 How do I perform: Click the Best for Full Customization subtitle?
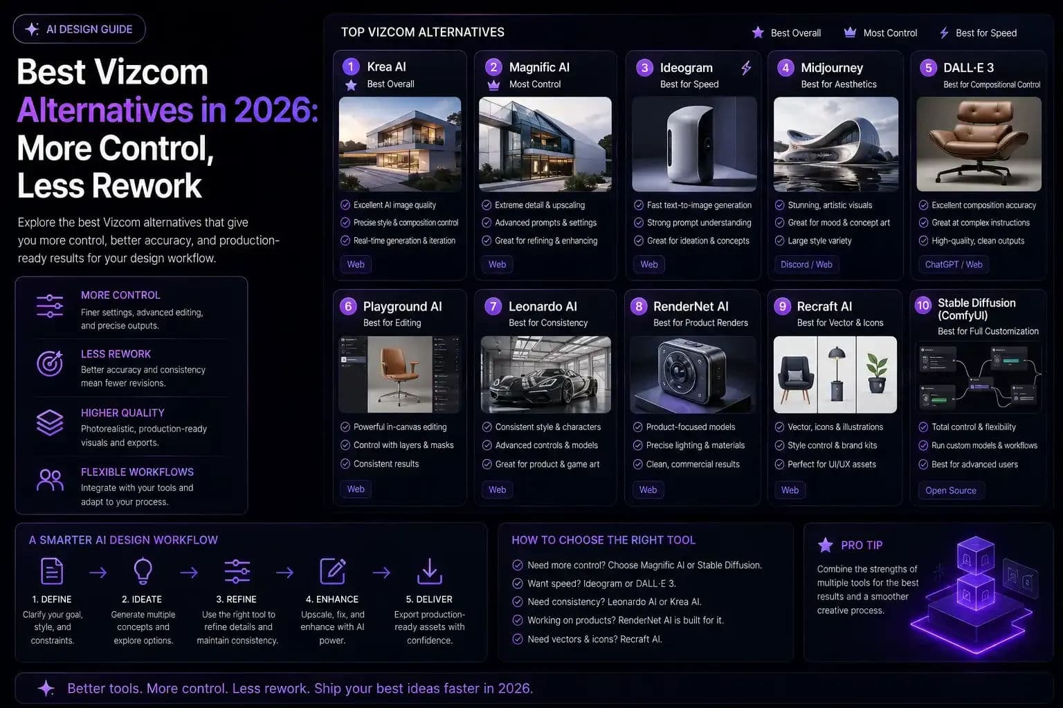988,331
